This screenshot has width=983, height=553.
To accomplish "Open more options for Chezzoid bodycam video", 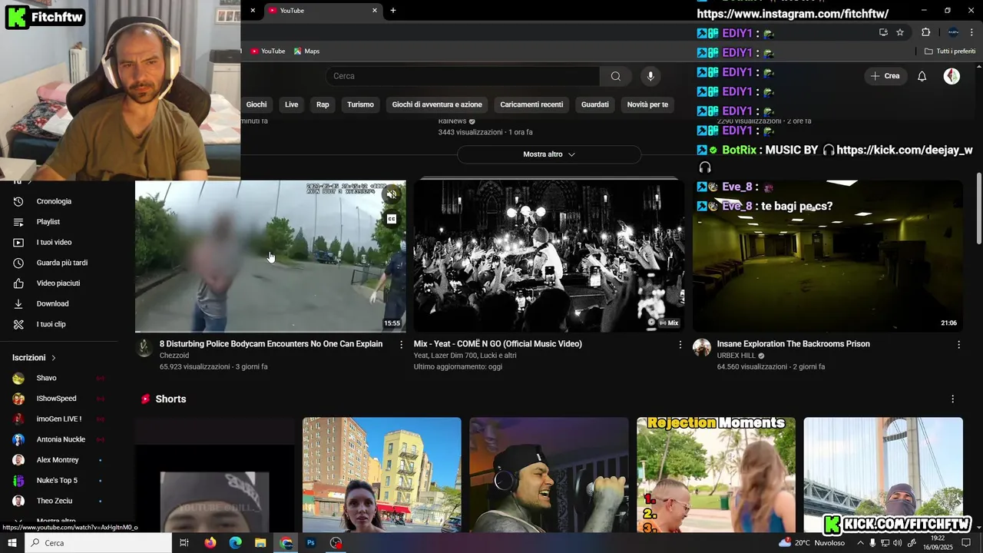I will (x=401, y=345).
